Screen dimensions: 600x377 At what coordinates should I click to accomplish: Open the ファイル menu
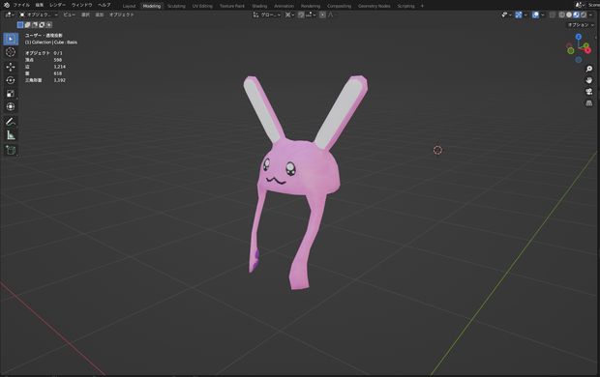(x=21, y=5)
